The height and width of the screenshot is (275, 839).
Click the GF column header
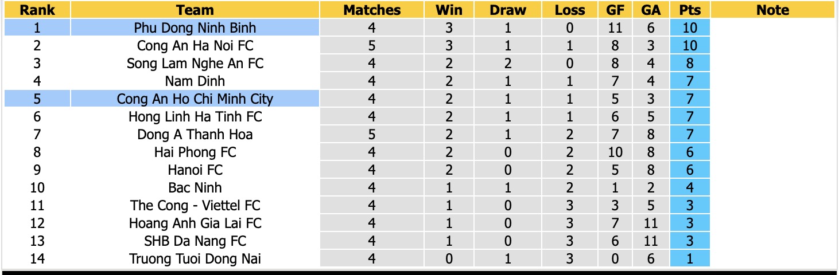tap(615, 10)
